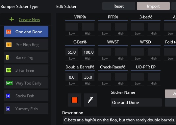176x125 pixels.
Task: Select the Way Too Early sticker type
Action: click(x=26, y=83)
